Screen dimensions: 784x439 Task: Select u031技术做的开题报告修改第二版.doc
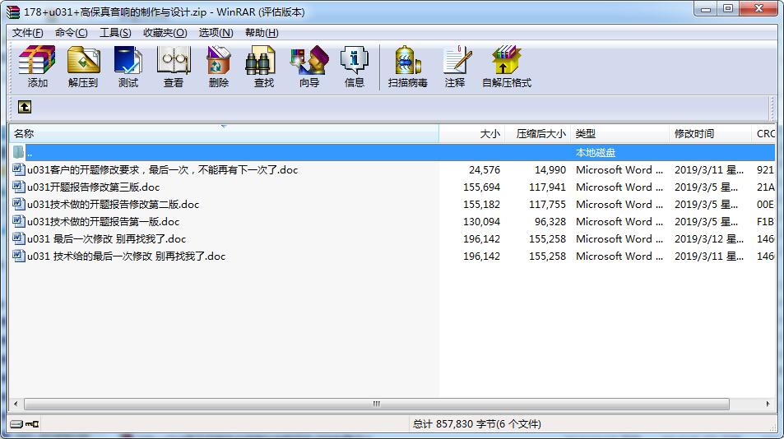(x=113, y=204)
